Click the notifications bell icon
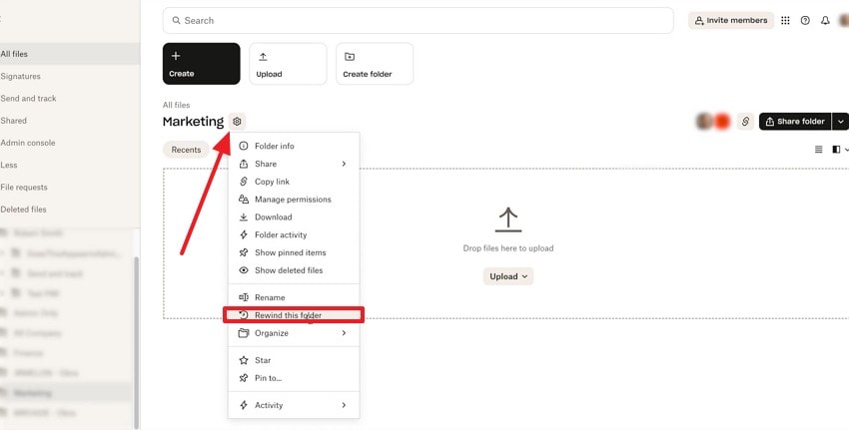The image size is (849, 430). point(825,20)
